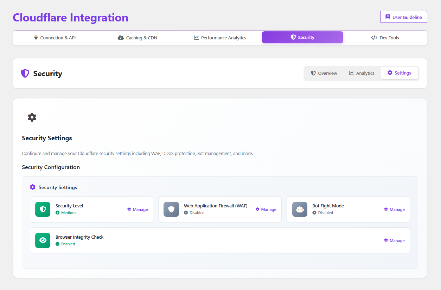
Task: Click Manage for Browser Integrity Check
Action: [x=394, y=241]
